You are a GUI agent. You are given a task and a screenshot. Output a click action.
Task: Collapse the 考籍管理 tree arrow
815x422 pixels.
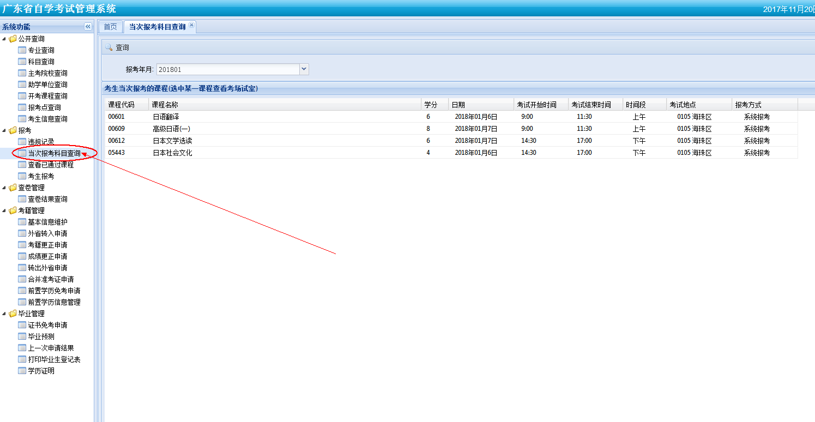point(5,210)
